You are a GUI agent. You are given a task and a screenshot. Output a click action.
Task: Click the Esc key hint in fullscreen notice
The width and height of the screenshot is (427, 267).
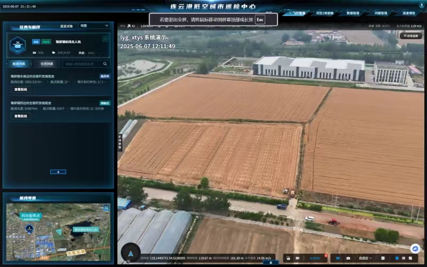tap(260, 20)
